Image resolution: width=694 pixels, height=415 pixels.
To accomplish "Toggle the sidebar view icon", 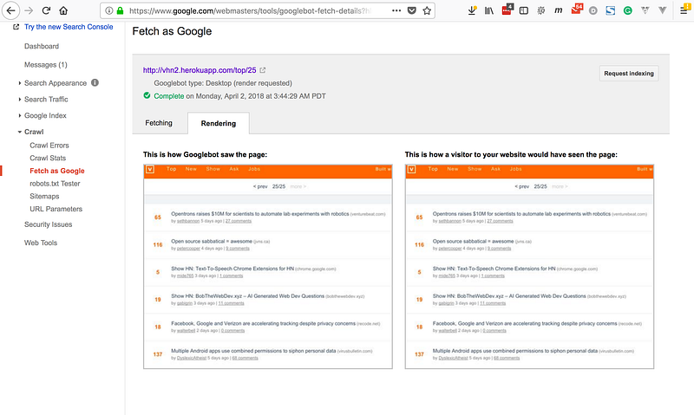I will tap(524, 10).
